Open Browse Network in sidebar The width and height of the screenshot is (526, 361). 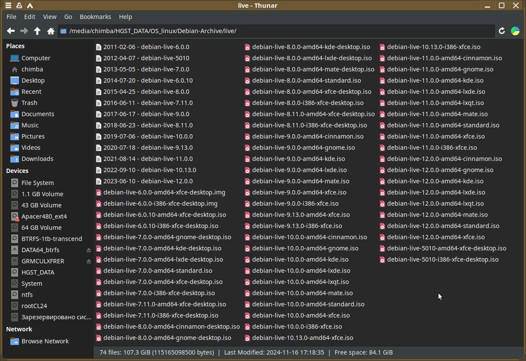(x=40, y=341)
